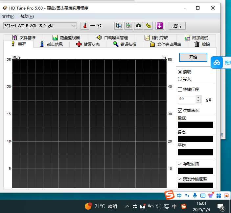
Task: Switch to the 文件基准 tab
Action: coord(24,38)
